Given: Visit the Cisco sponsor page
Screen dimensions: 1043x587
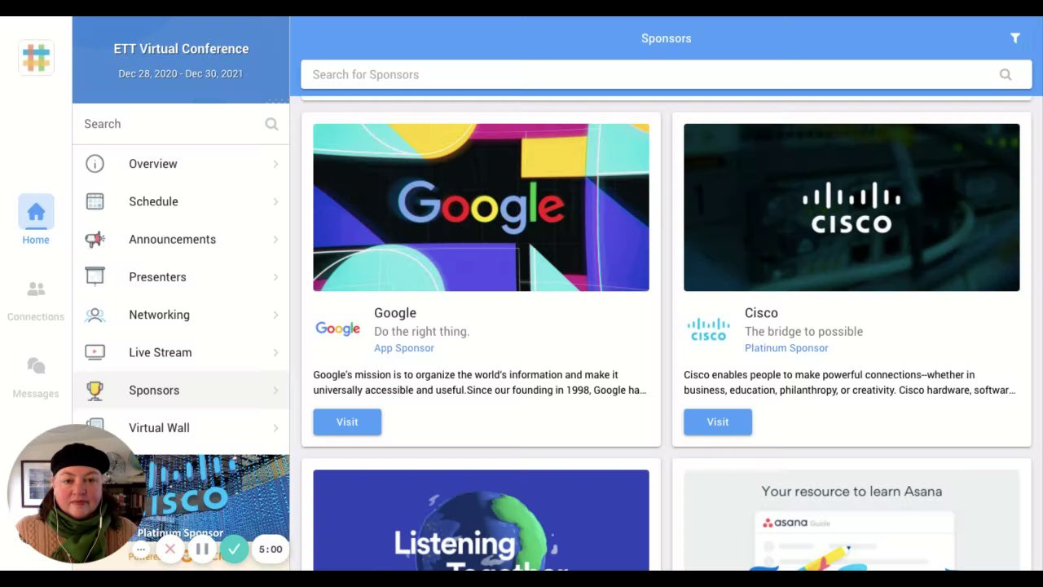Looking at the screenshot, I should click(x=718, y=421).
